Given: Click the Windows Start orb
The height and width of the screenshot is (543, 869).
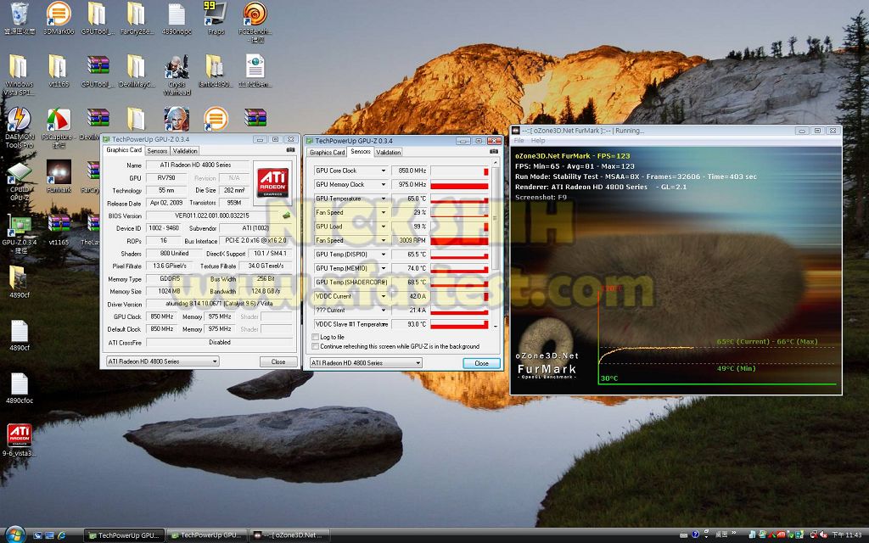Looking at the screenshot, I should [x=15, y=534].
